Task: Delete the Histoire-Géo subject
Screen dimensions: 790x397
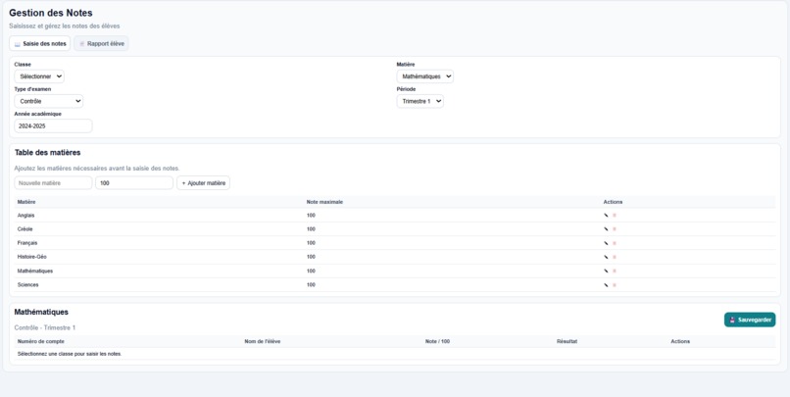Action: pos(615,257)
